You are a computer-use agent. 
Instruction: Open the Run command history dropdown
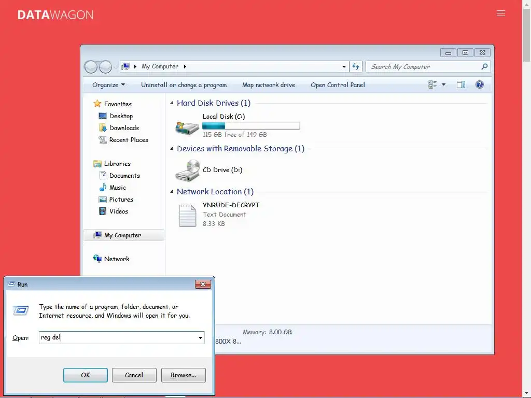click(201, 338)
